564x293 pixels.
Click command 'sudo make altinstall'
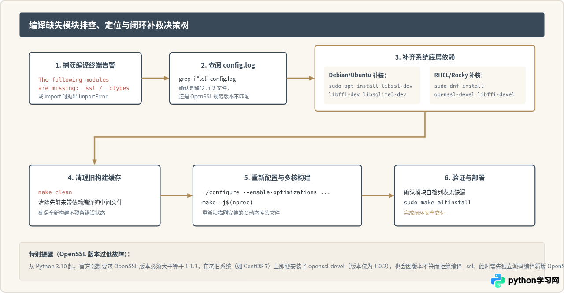click(x=438, y=202)
